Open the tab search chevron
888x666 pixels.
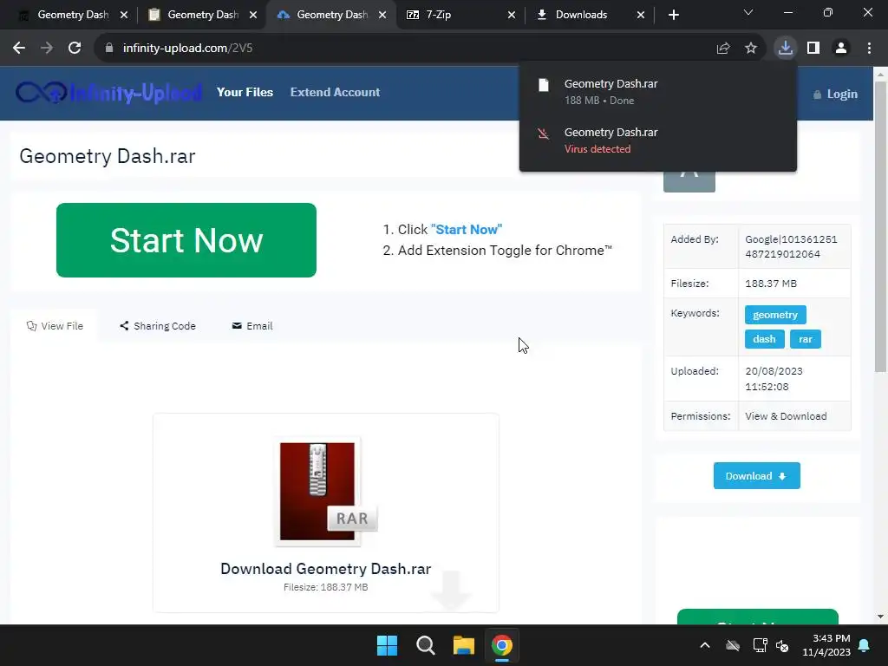point(748,12)
